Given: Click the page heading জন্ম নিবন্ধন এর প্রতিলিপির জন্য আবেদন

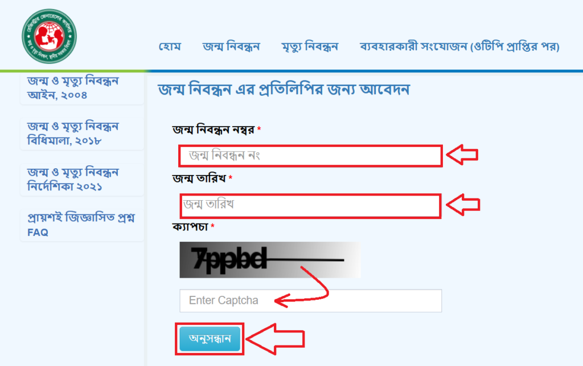Looking at the screenshot, I should click(284, 90).
